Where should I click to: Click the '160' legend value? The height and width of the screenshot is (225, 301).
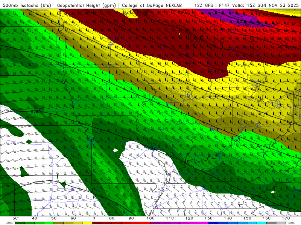pyautogui.click(x=267, y=218)
